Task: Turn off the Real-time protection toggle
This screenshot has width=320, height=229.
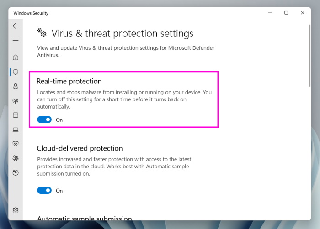Action: point(44,120)
